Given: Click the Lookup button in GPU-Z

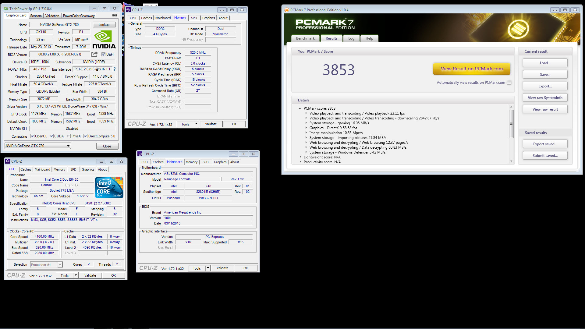Looking at the screenshot, I should tap(104, 25).
